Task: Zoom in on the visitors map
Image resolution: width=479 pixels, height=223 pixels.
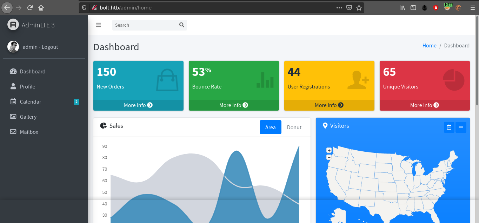Action: (x=329, y=150)
